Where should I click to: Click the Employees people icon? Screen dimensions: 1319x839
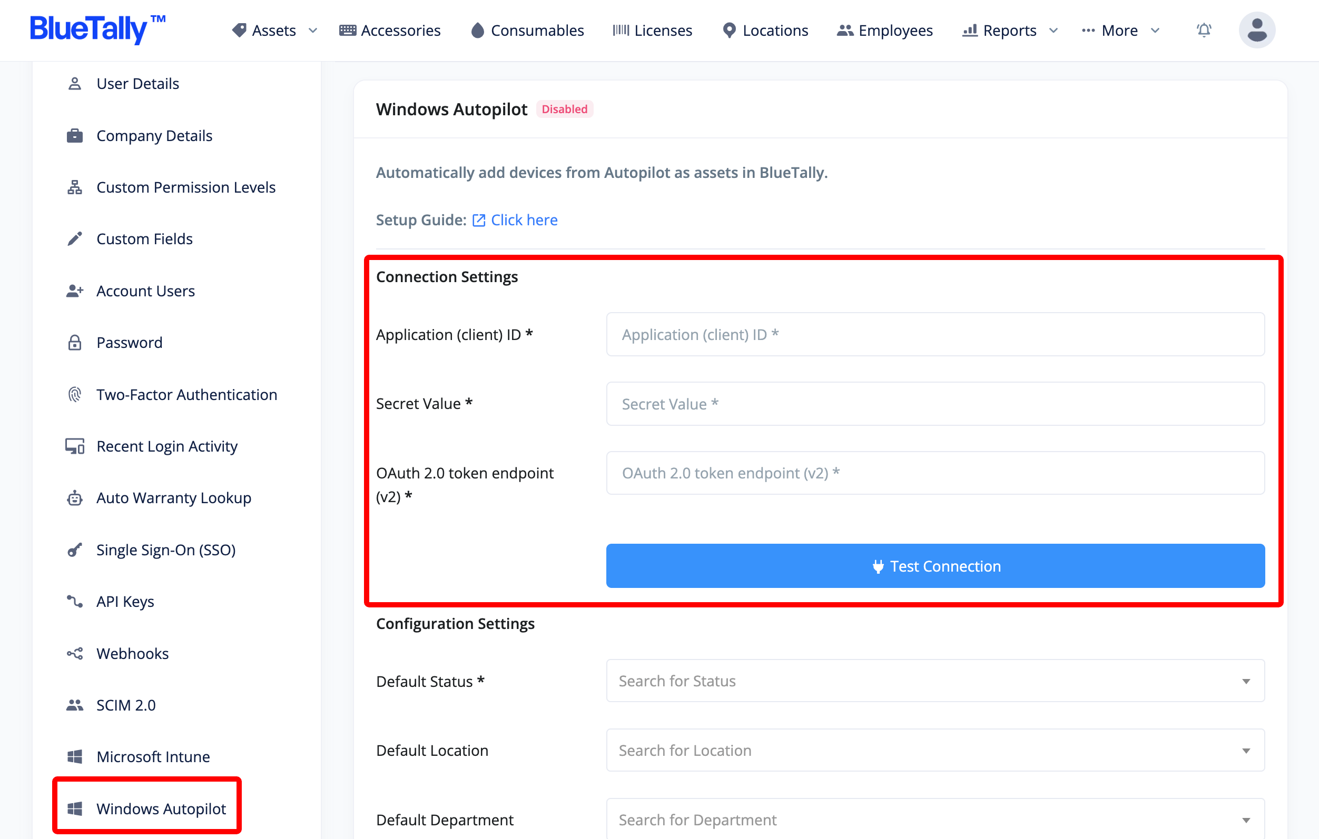click(845, 30)
